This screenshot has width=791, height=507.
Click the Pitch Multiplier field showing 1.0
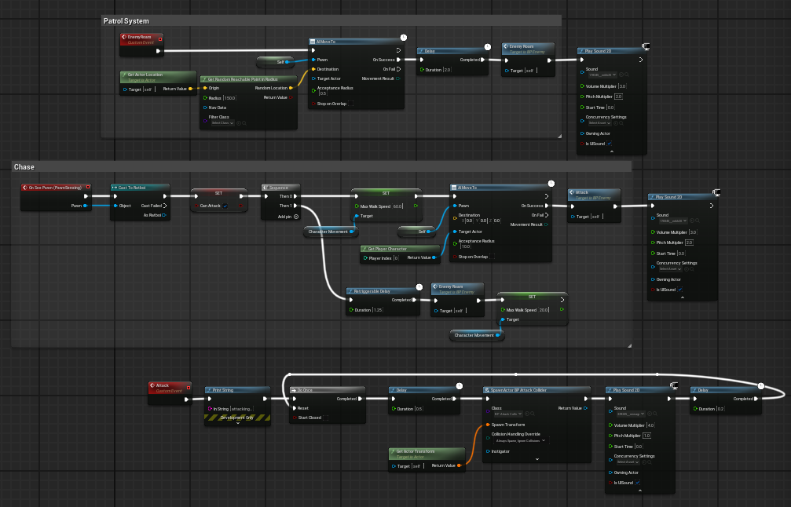646,436
